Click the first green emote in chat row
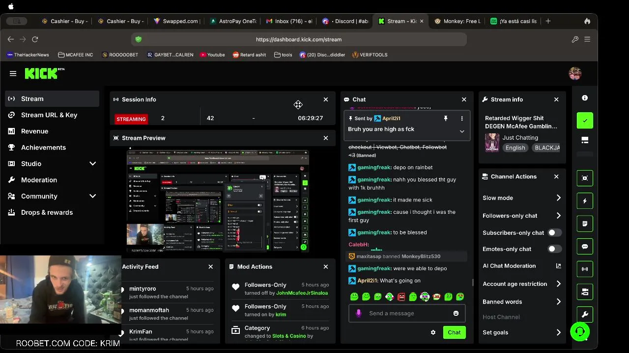 [354, 297]
